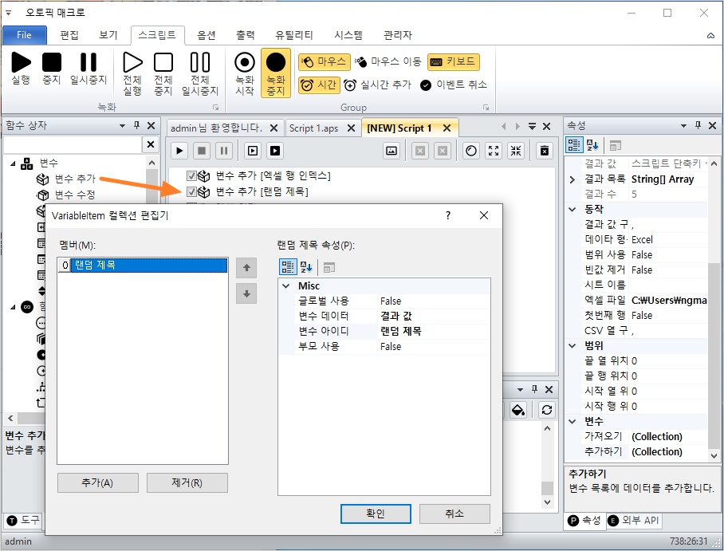Toggle the 실시간 추가 option
724x551 pixels.
tap(377, 85)
